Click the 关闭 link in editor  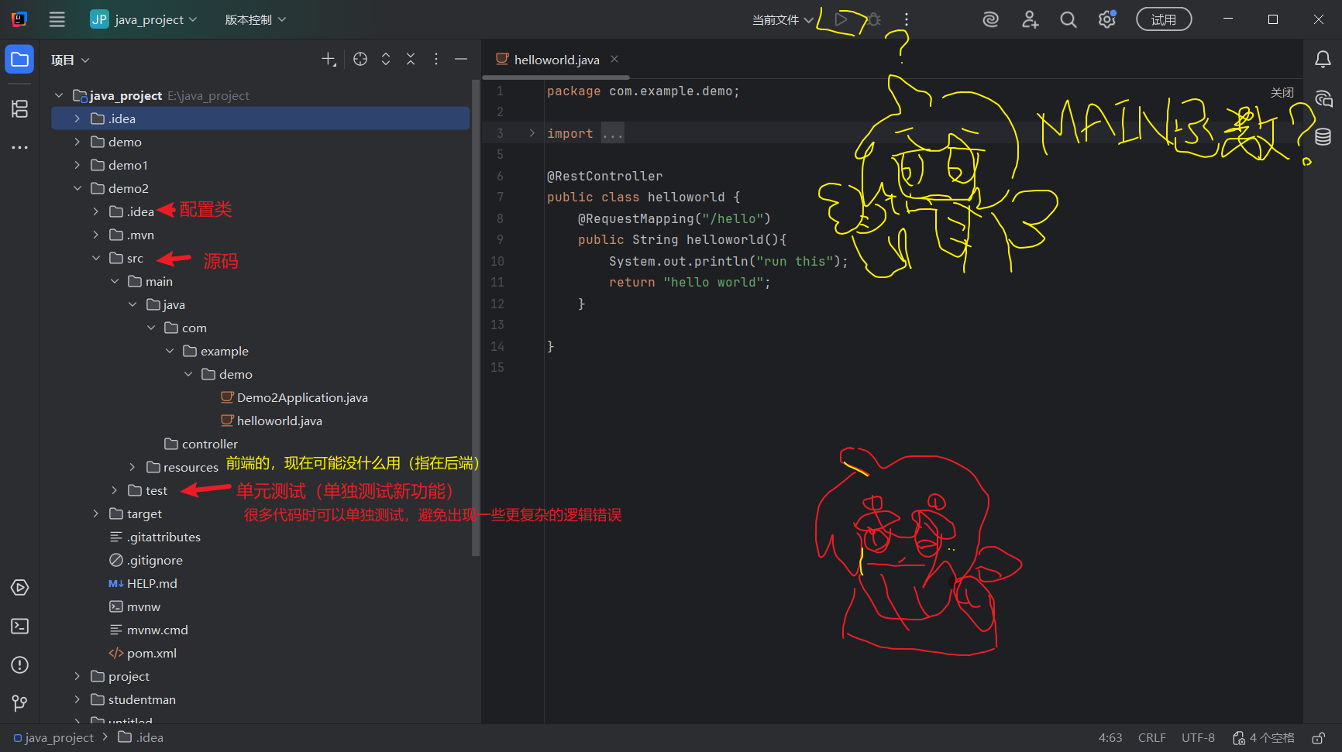pyautogui.click(x=1282, y=92)
